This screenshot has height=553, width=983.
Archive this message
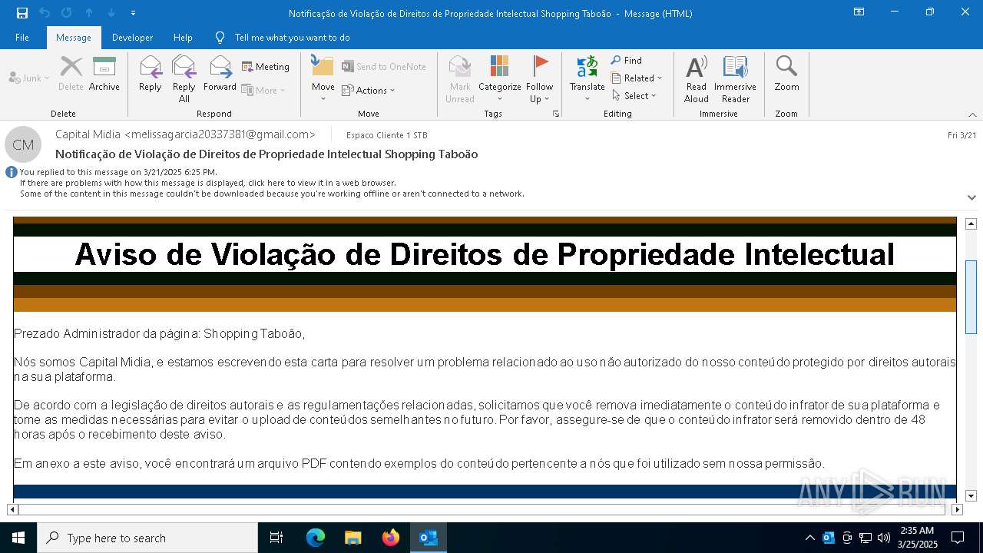coord(104,74)
